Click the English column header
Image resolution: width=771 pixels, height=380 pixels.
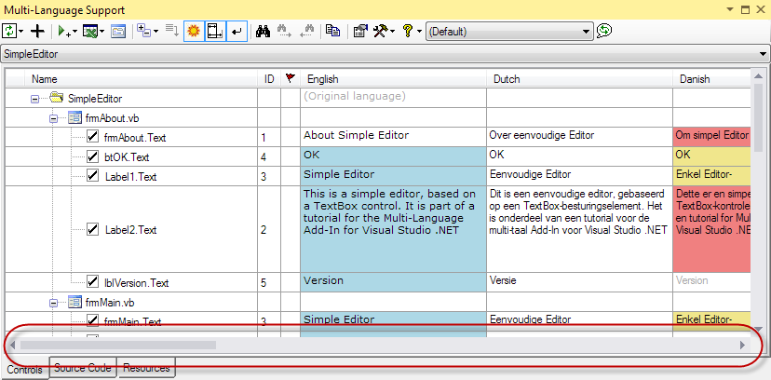391,79
